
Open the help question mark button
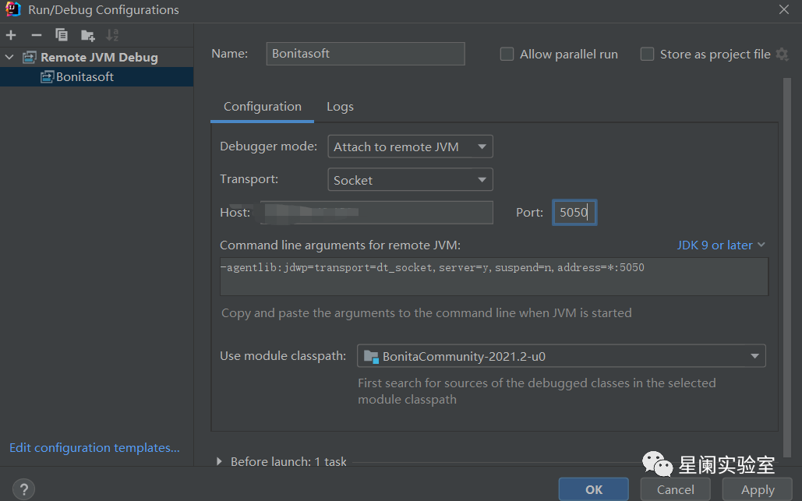point(23,489)
